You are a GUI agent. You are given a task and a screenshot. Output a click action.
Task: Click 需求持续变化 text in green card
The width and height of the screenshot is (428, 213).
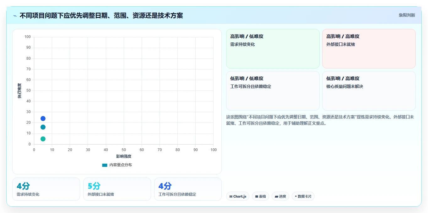tap(242, 44)
